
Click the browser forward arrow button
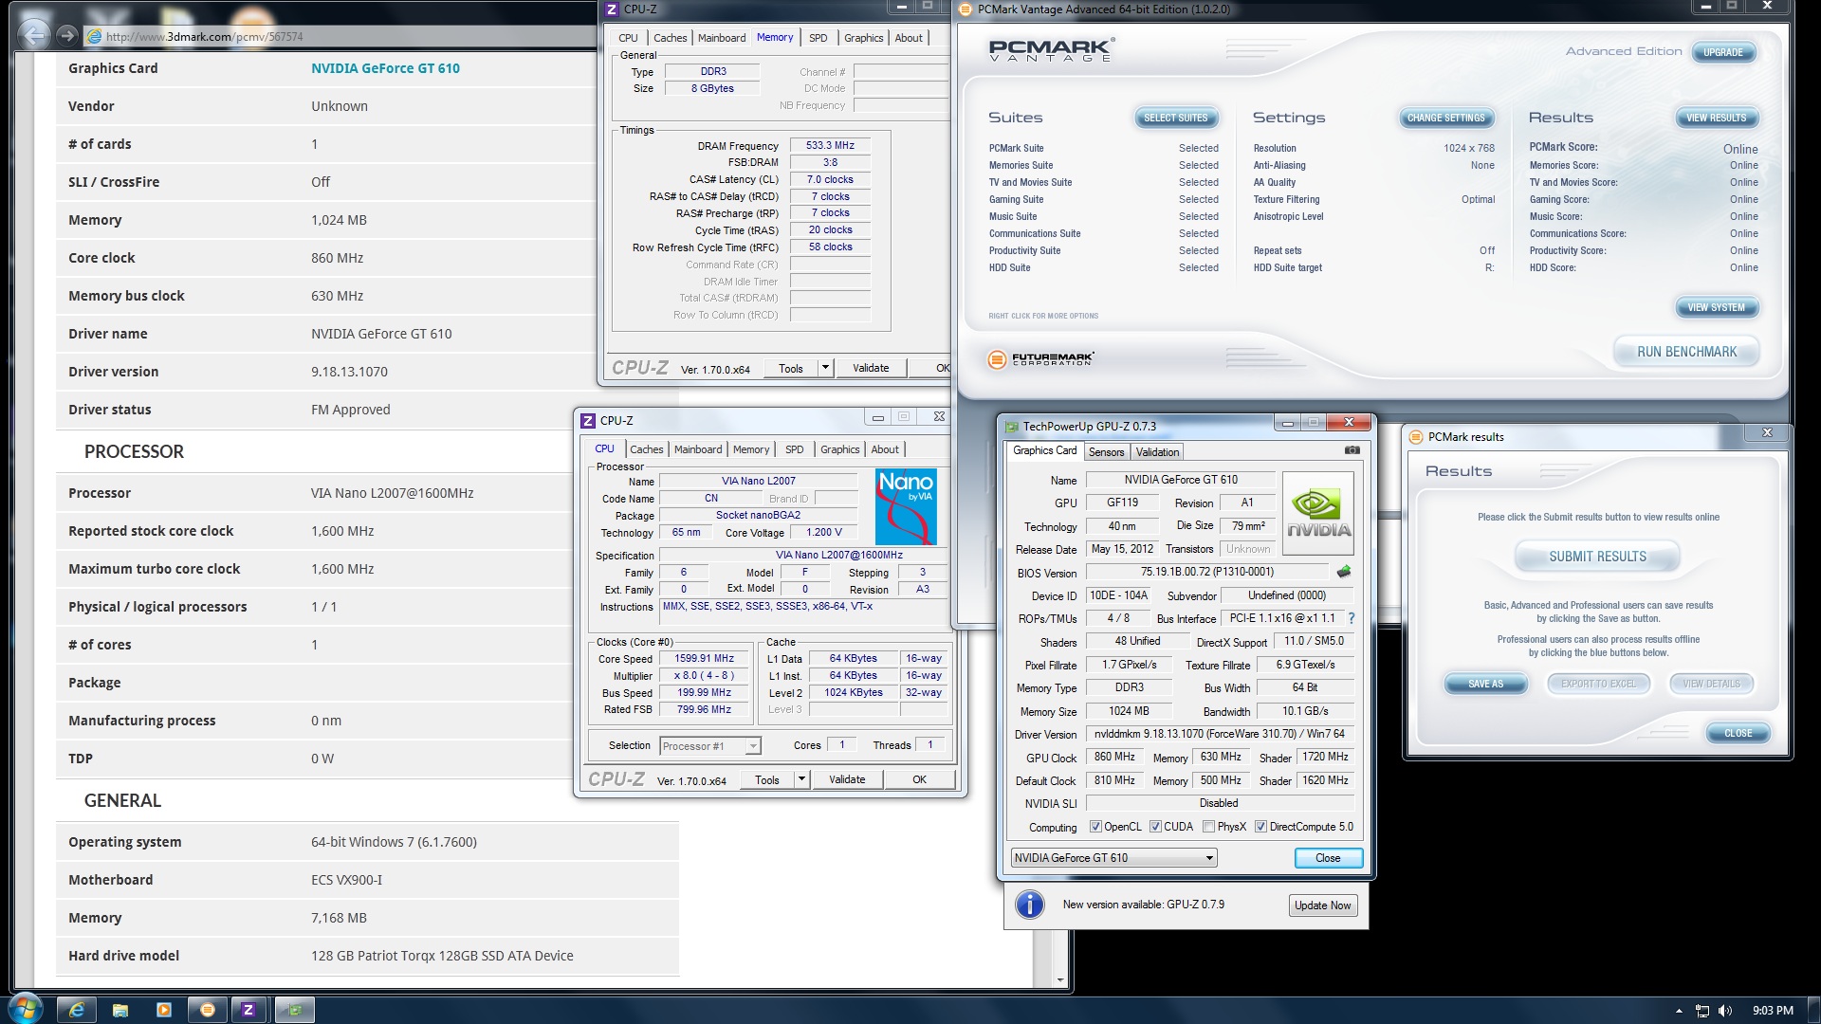point(66,36)
